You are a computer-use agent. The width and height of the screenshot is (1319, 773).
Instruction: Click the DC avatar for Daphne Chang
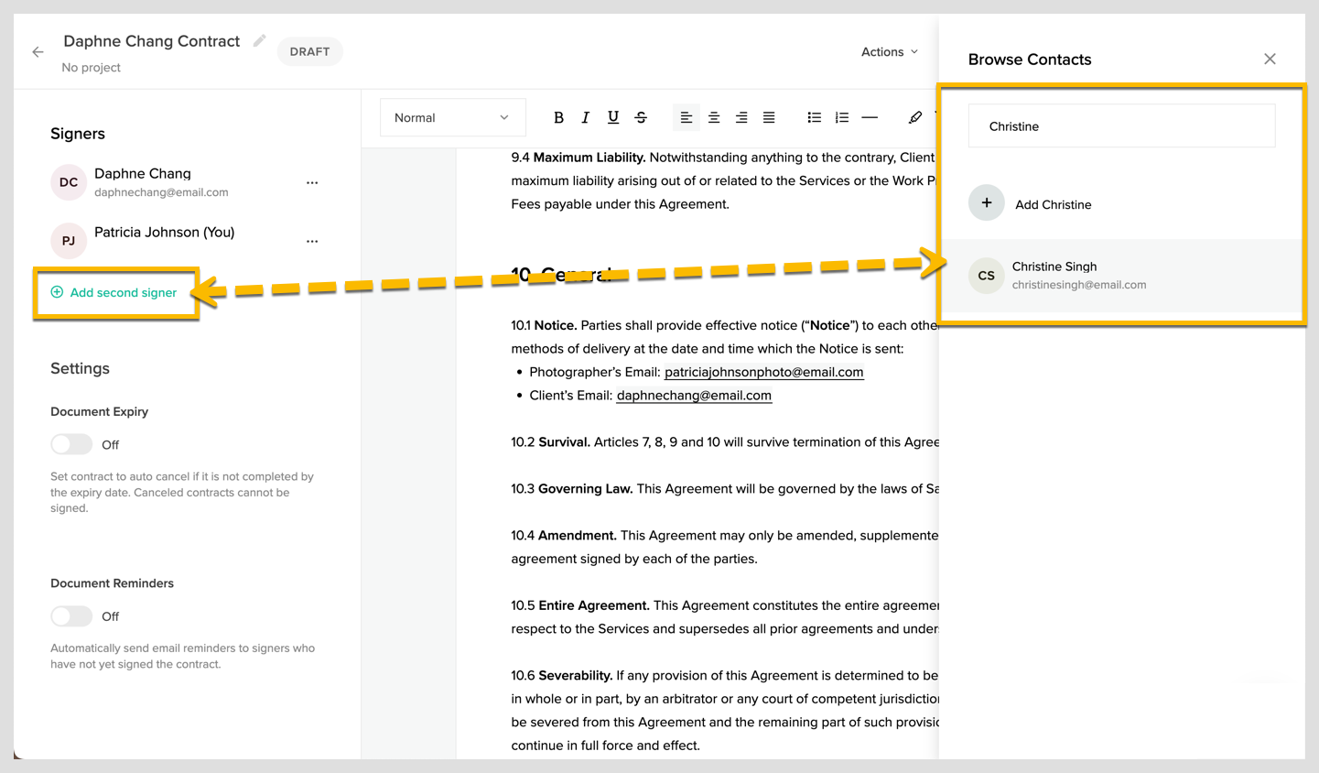tap(69, 182)
